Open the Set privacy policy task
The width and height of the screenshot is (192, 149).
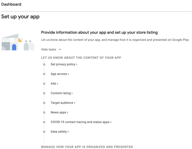click(64, 64)
